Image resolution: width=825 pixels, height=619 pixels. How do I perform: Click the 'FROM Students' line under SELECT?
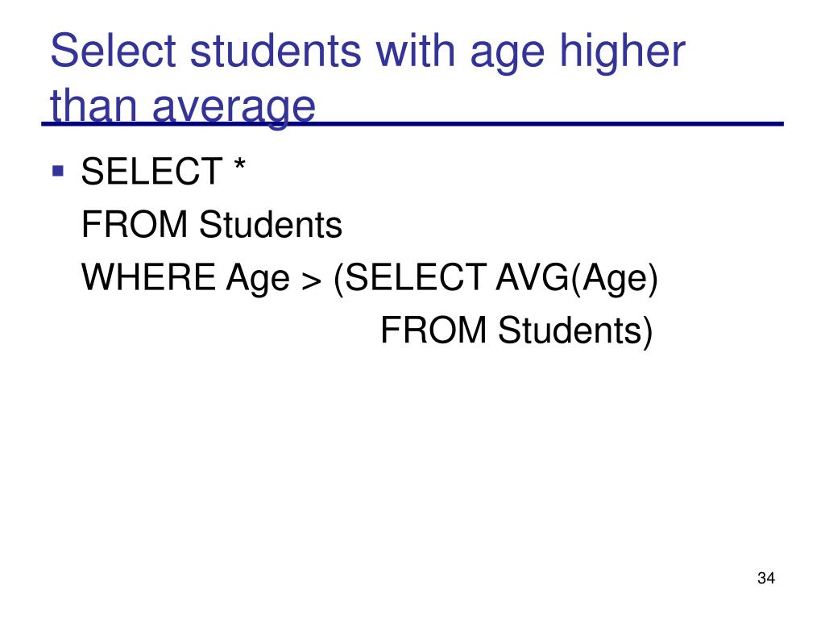(x=212, y=224)
